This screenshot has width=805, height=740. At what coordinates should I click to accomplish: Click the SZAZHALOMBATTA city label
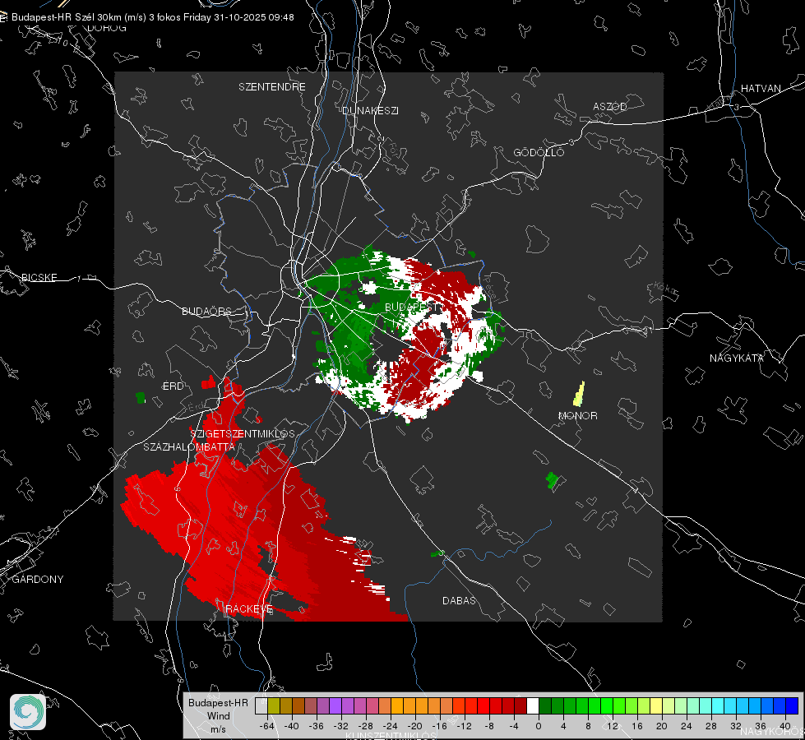[x=189, y=446]
